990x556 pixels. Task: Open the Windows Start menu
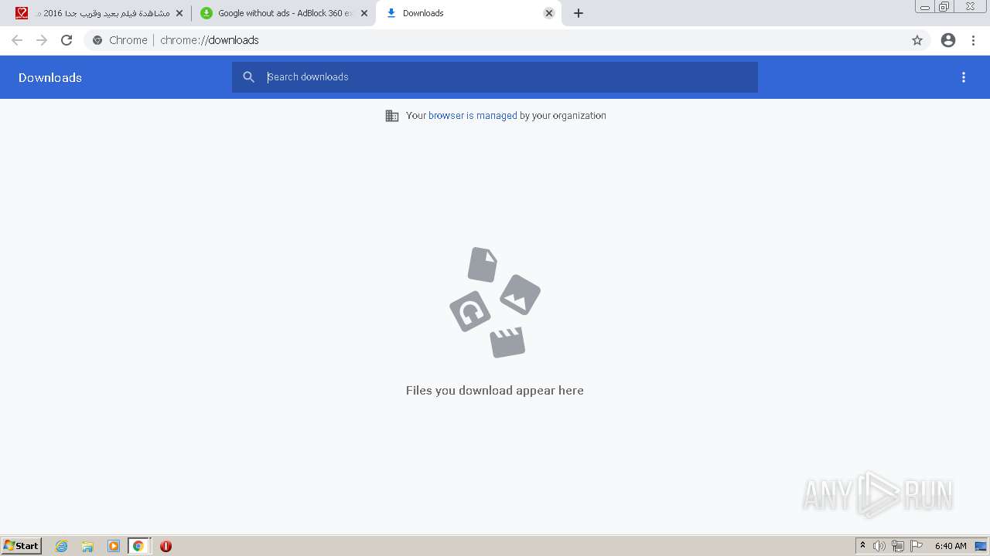(x=22, y=546)
